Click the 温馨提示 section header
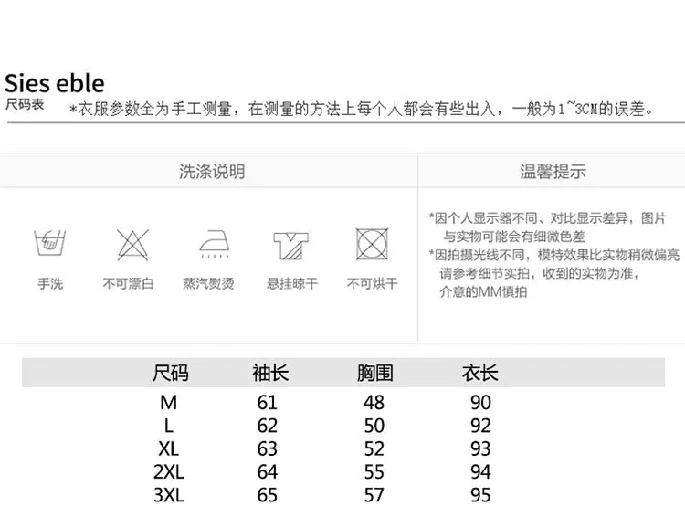Image resolution: width=685 pixels, height=517 pixels. coord(553,172)
